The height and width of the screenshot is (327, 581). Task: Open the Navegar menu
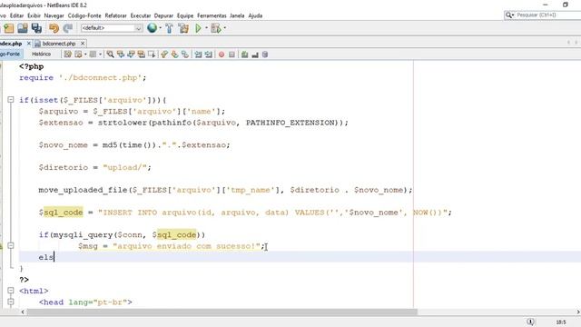tap(54, 15)
